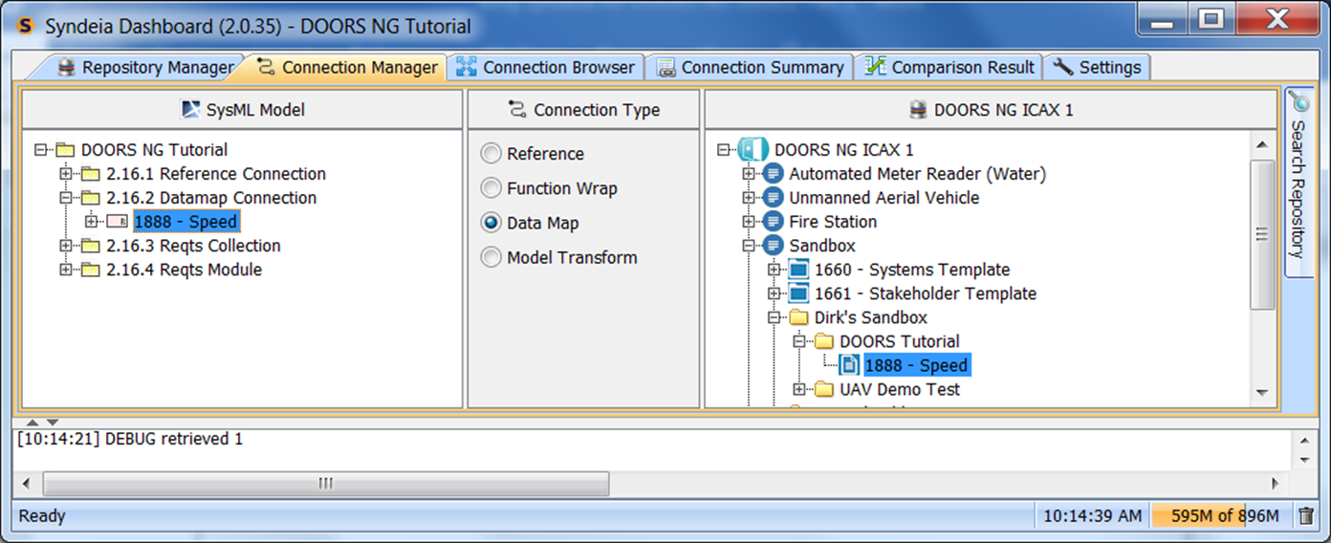Open the Search Repository side panel
This screenshot has width=1331, height=543.
tap(1298, 182)
